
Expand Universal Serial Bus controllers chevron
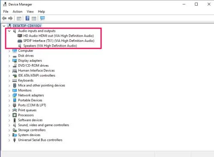9,140
